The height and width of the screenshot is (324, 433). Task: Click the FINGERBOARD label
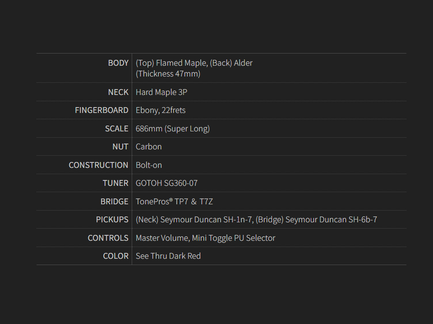[101, 110]
